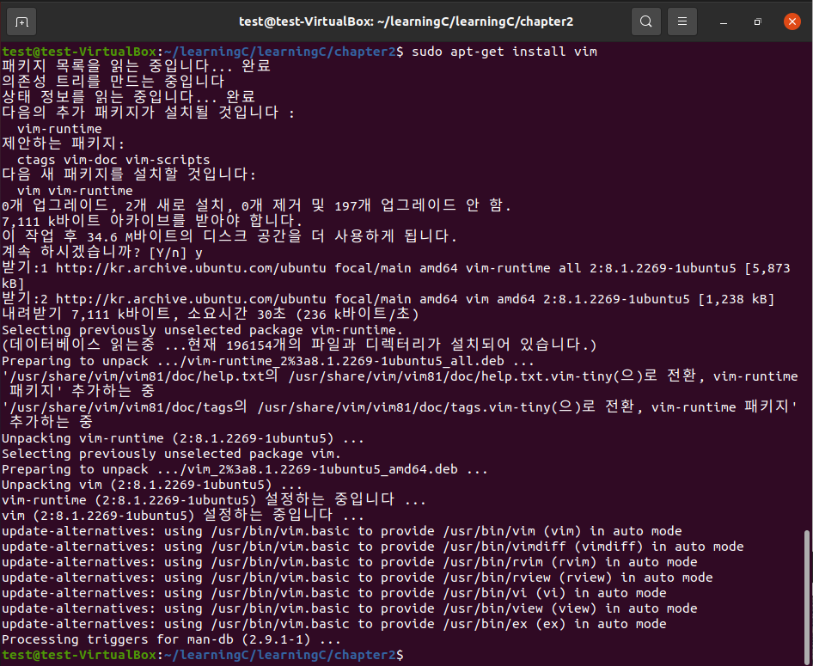Click 'Selecting previously unselected package vim-runtime.'
The width and height of the screenshot is (813, 666).
(x=202, y=330)
